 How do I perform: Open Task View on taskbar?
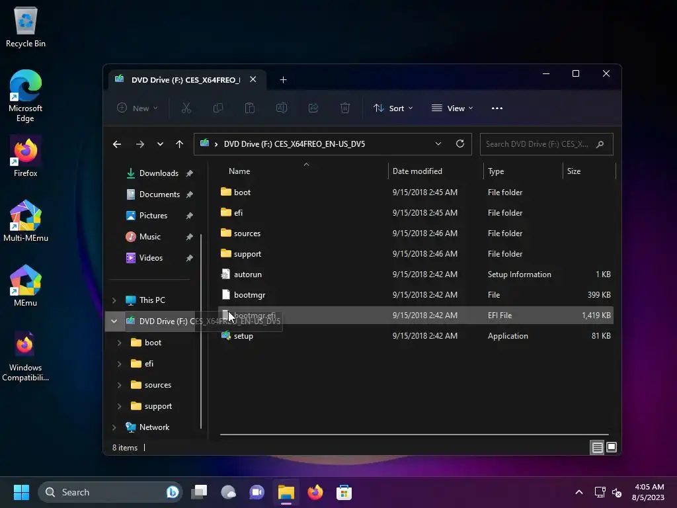point(200,492)
